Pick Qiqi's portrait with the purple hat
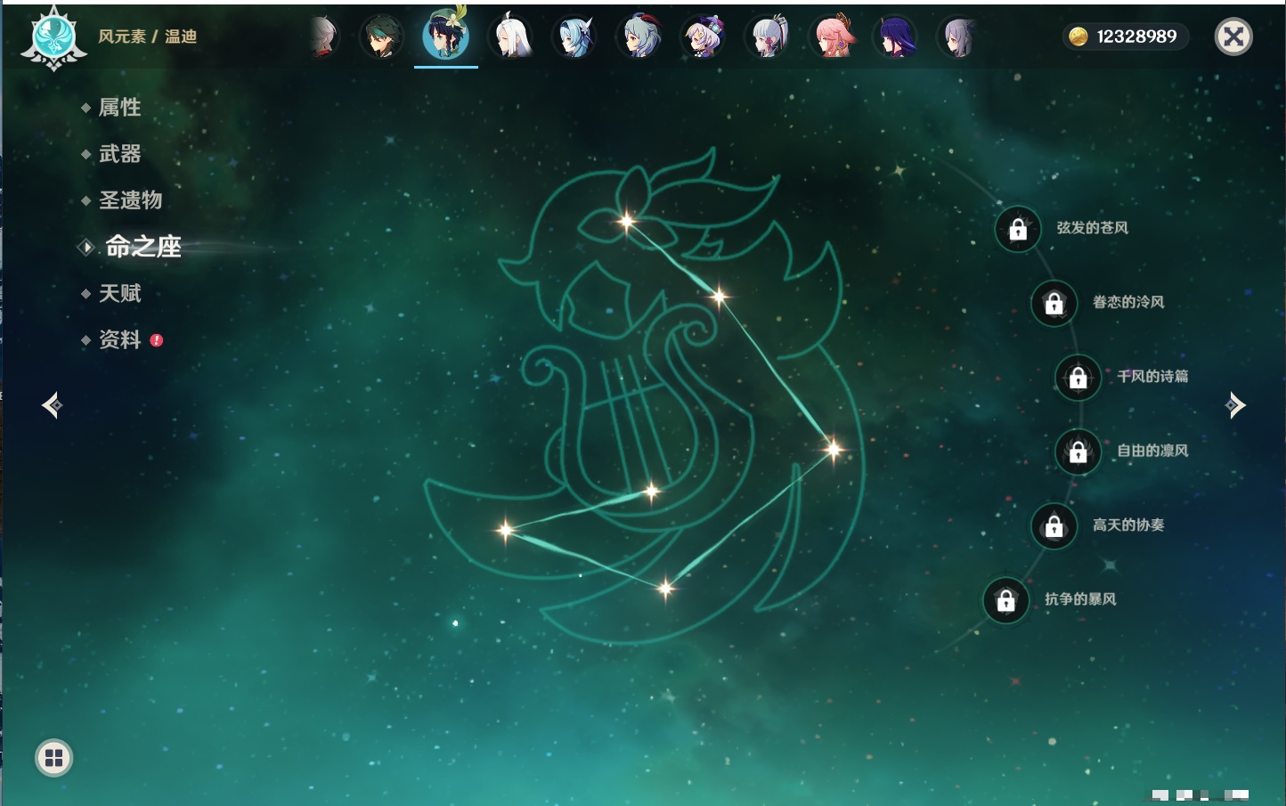Viewport: 1286px width, 806px height. (x=704, y=37)
